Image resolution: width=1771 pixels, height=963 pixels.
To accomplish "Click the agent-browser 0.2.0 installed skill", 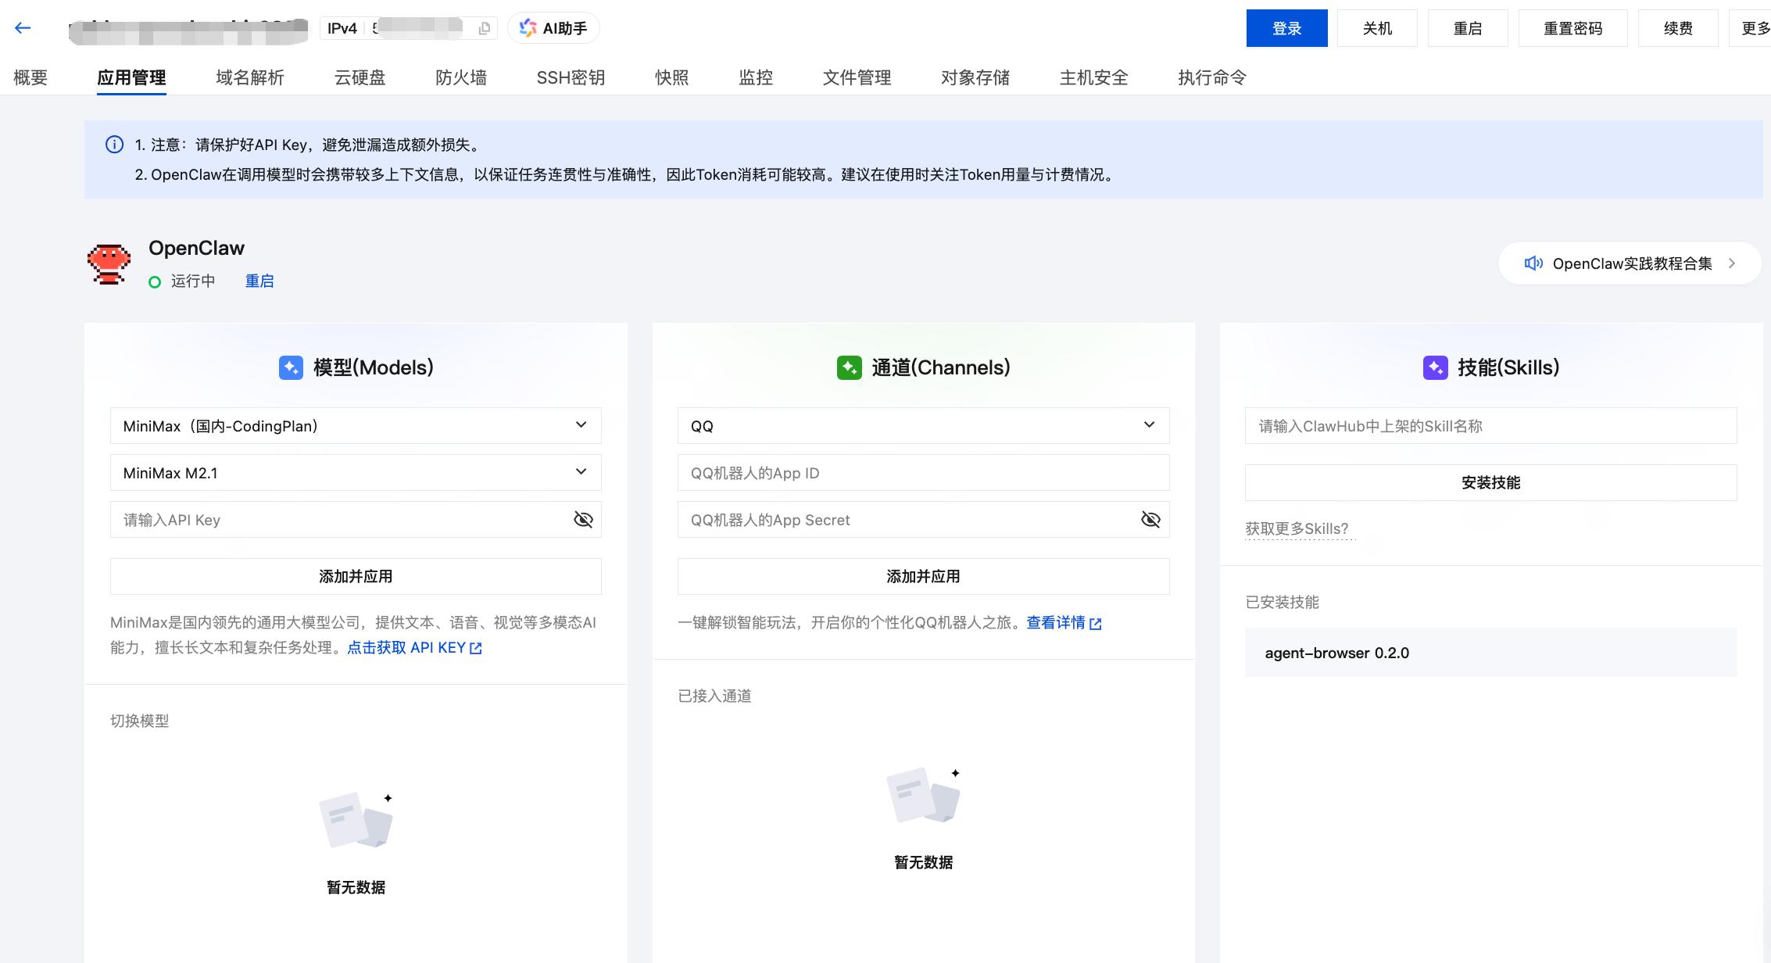I will (1338, 653).
